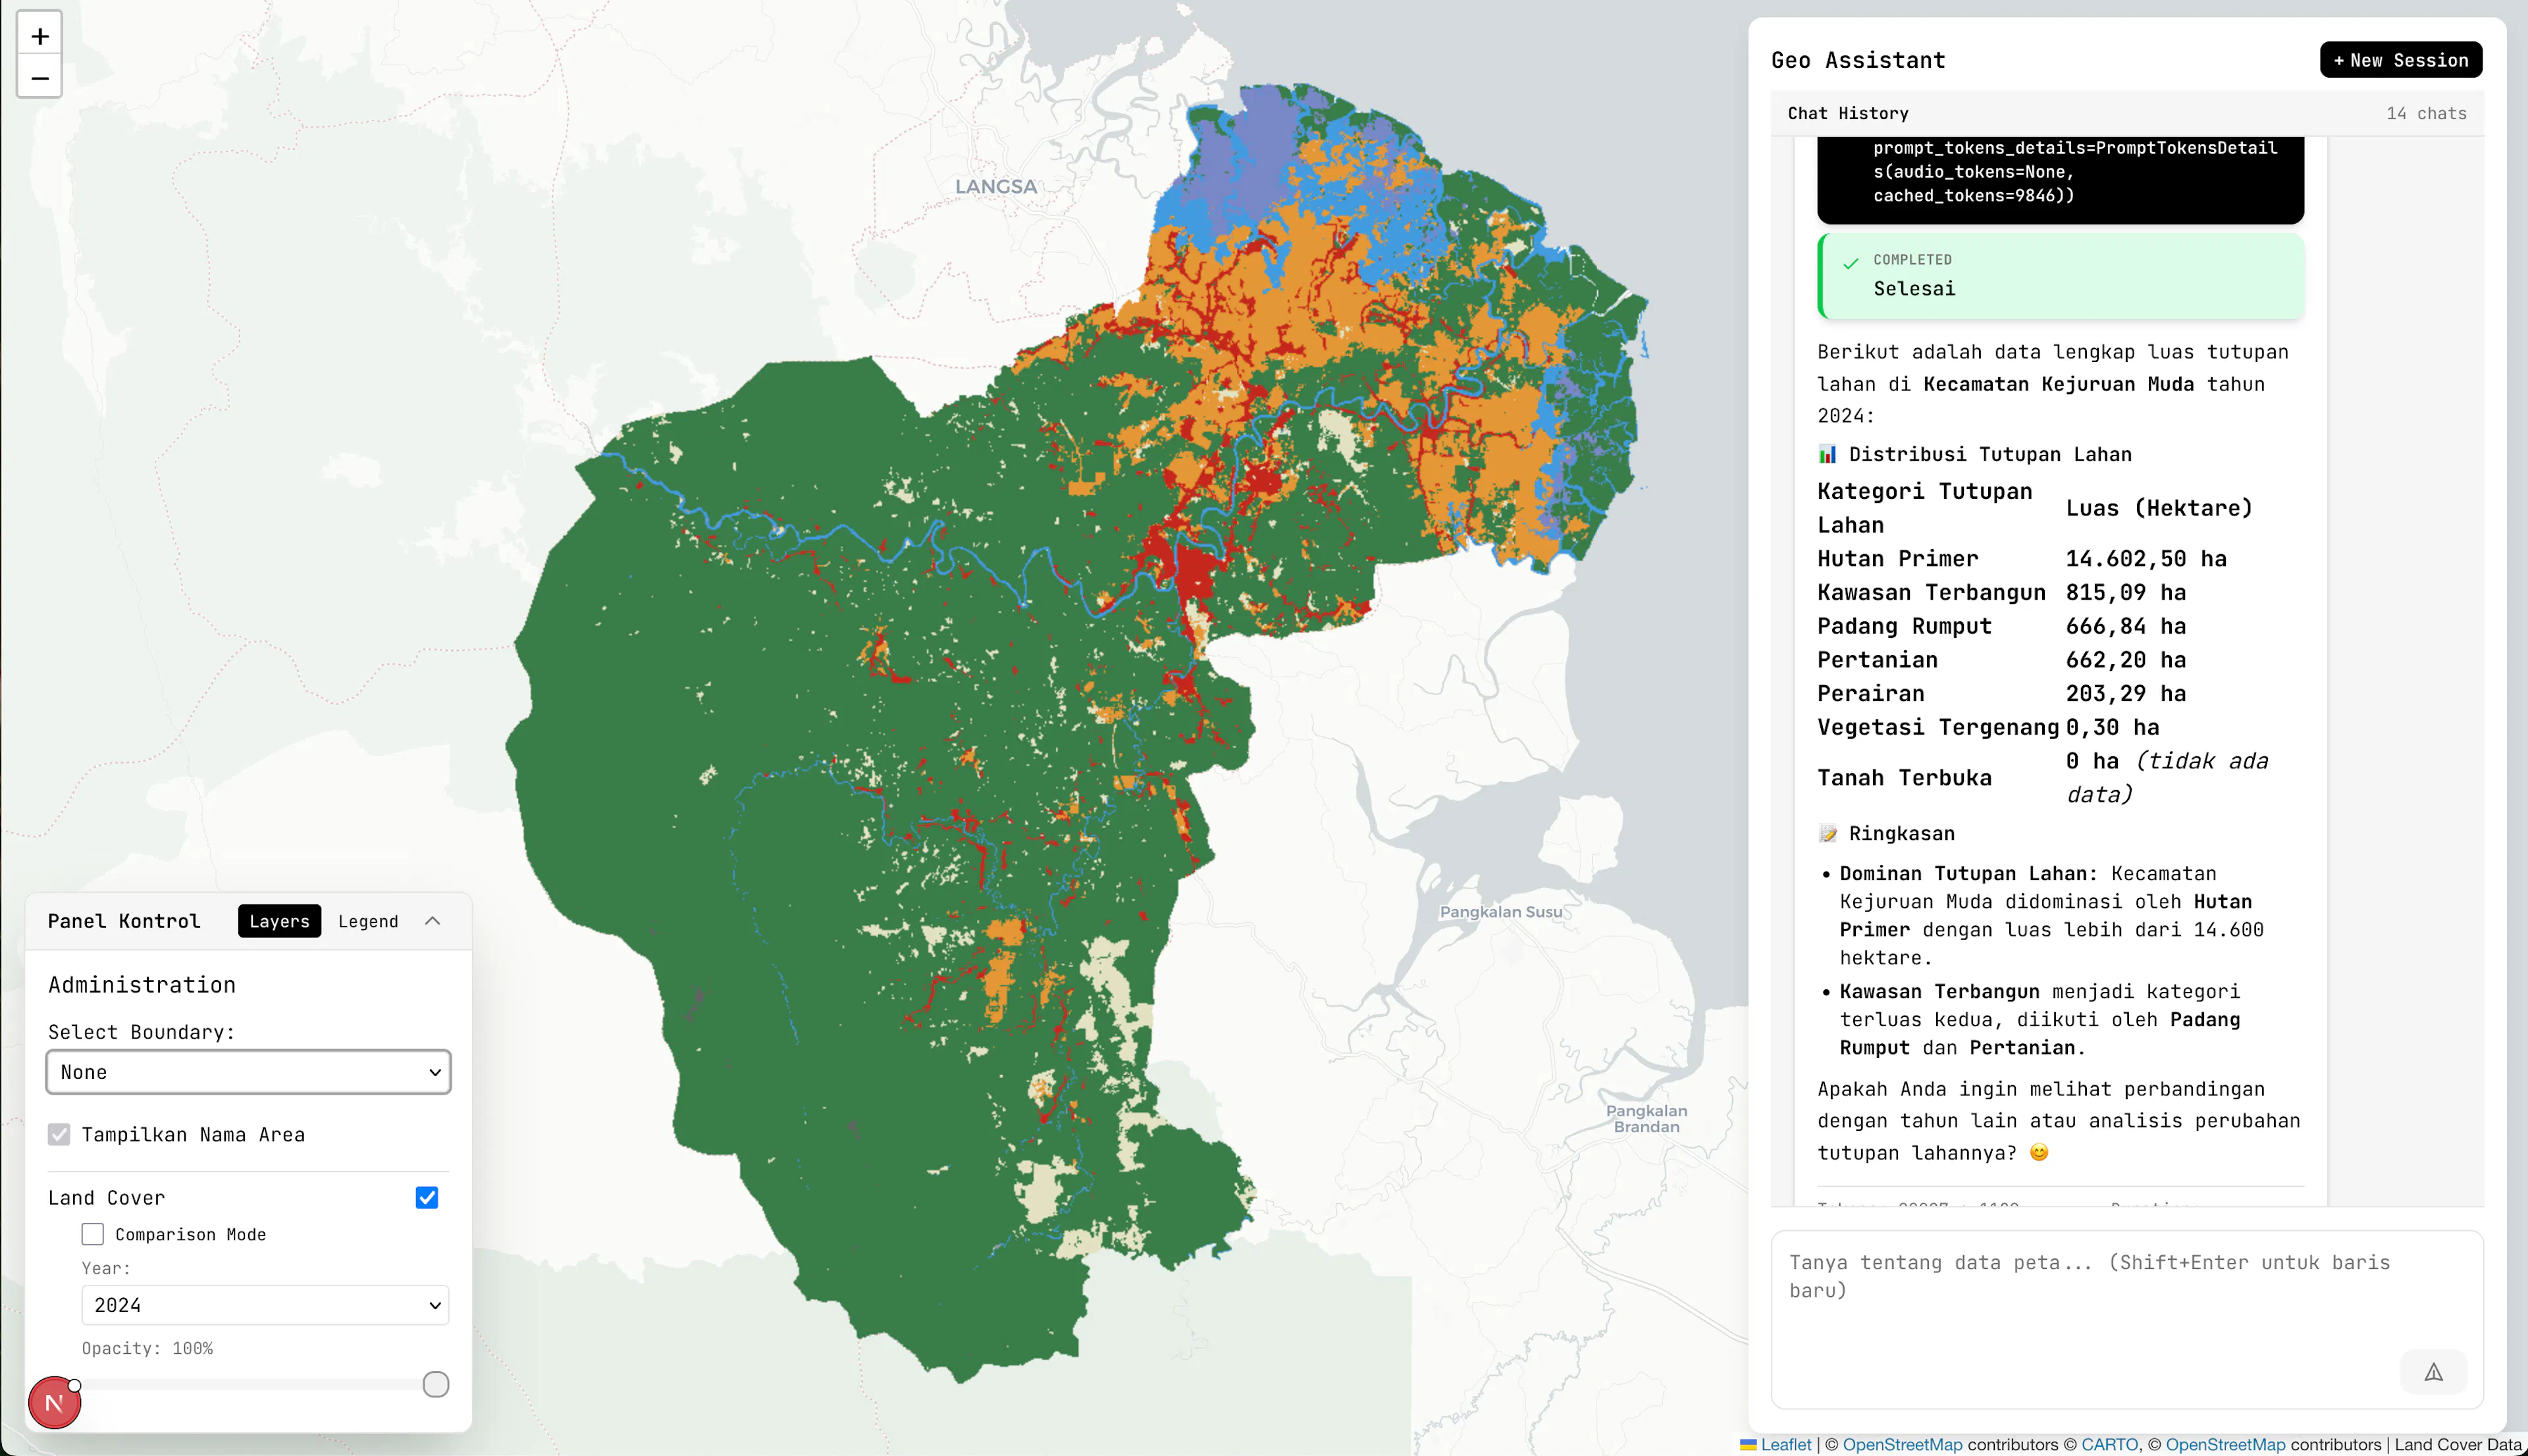Collapse the Panel Kontrol chevron
This screenshot has width=2528, height=1456.
(432, 921)
